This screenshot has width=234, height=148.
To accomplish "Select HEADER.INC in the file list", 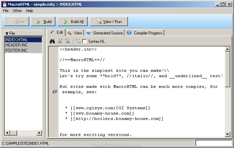I will (23, 45).
